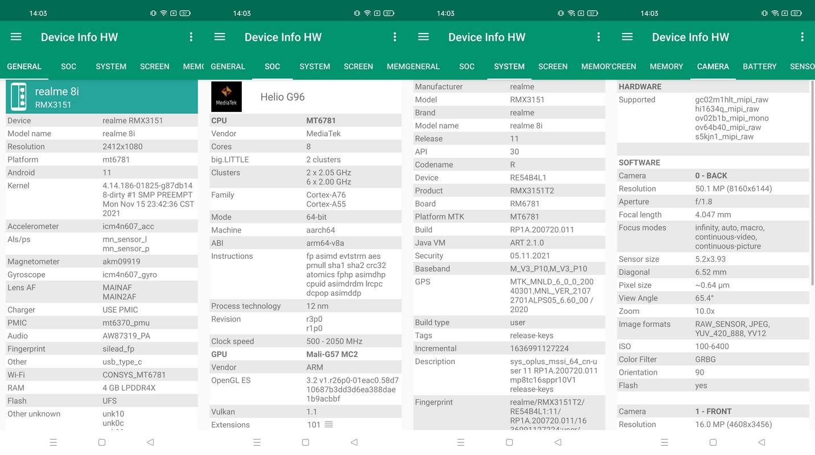Click the MediaTek logo image
Image resolution: width=815 pixels, height=455 pixels.
(227, 97)
